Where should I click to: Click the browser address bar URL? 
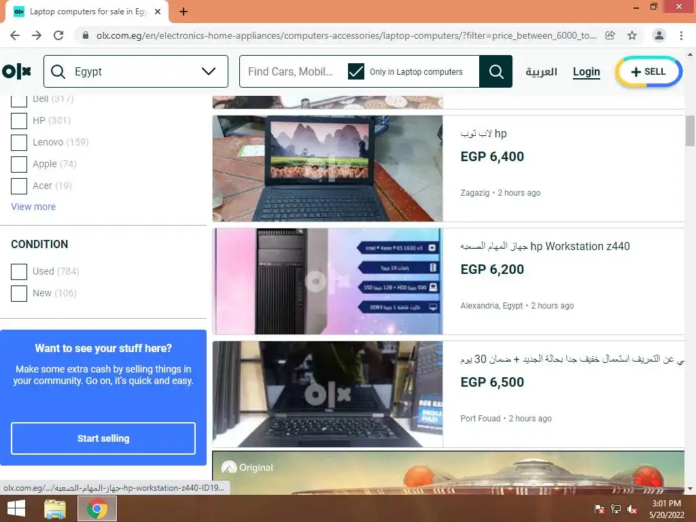(x=346, y=35)
